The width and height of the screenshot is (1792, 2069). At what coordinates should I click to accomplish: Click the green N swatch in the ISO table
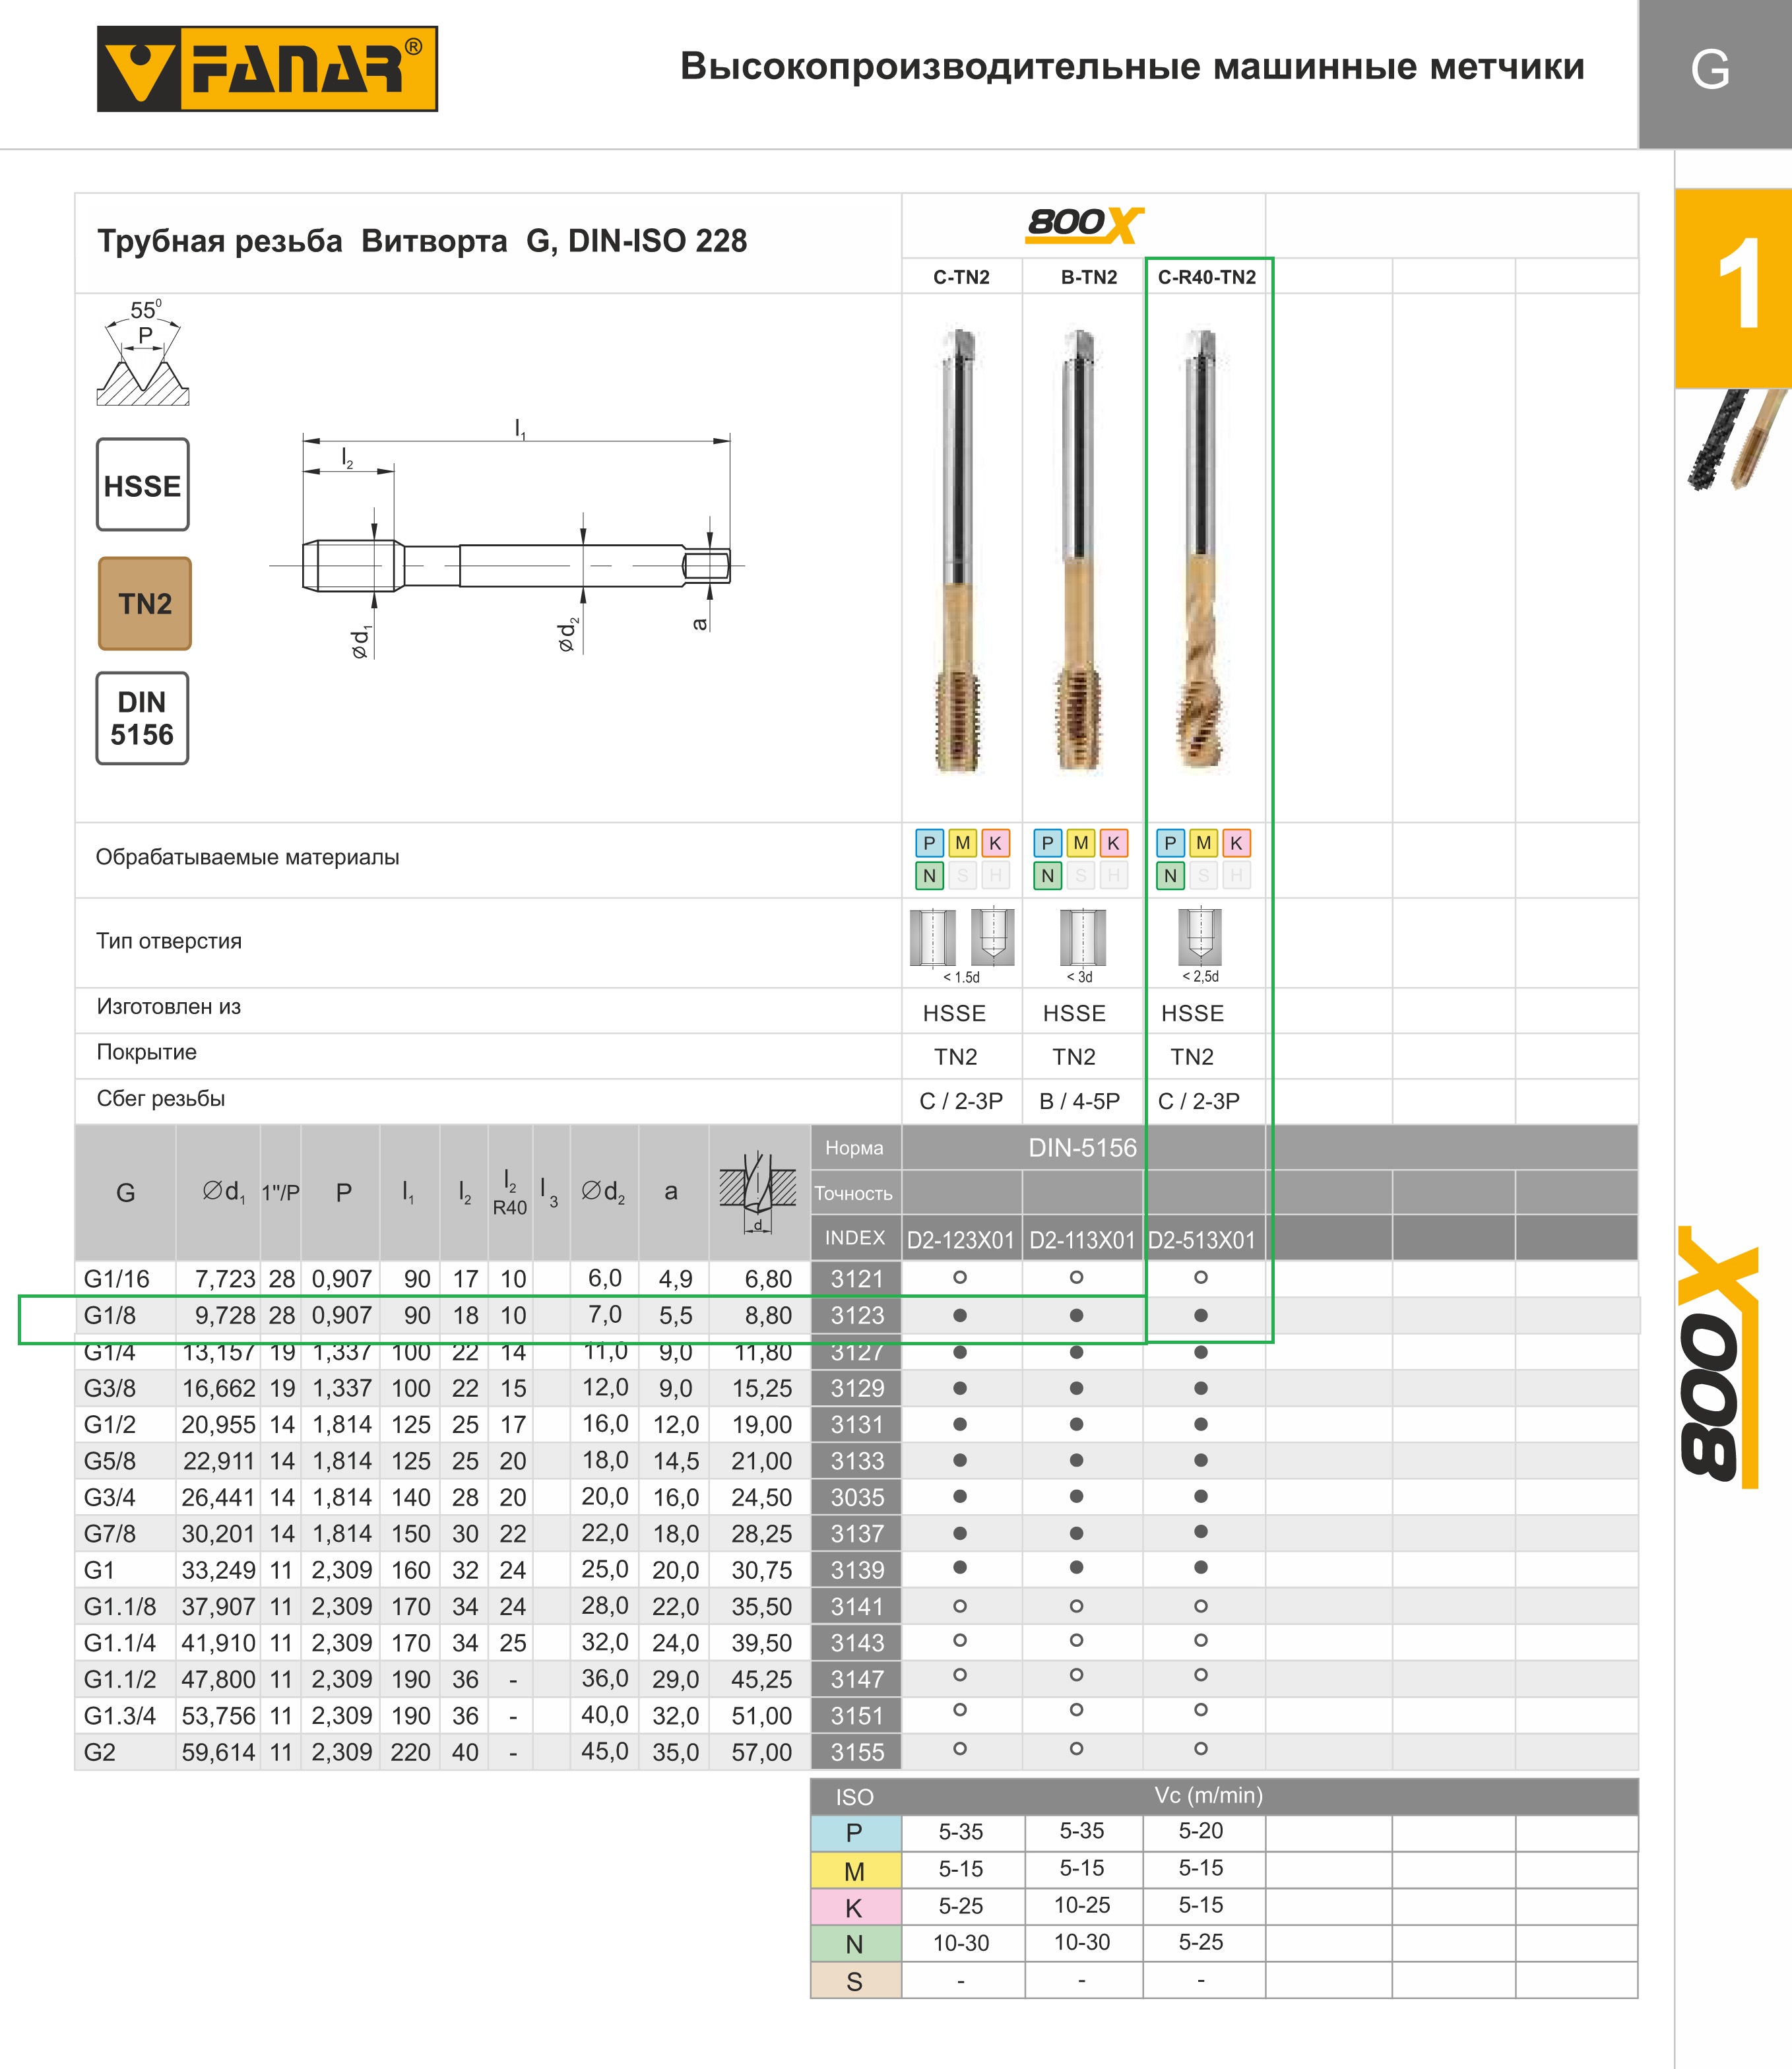point(855,1944)
